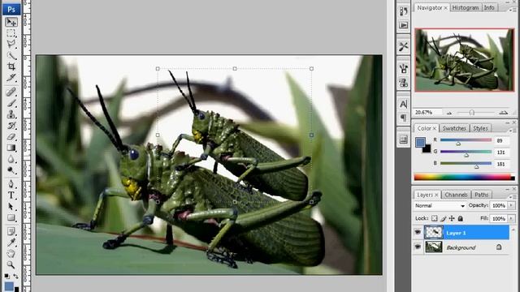Click the foreground color swatch in Color panel
The width and height of the screenshot is (520, 292).
click(x=420, y=142)
